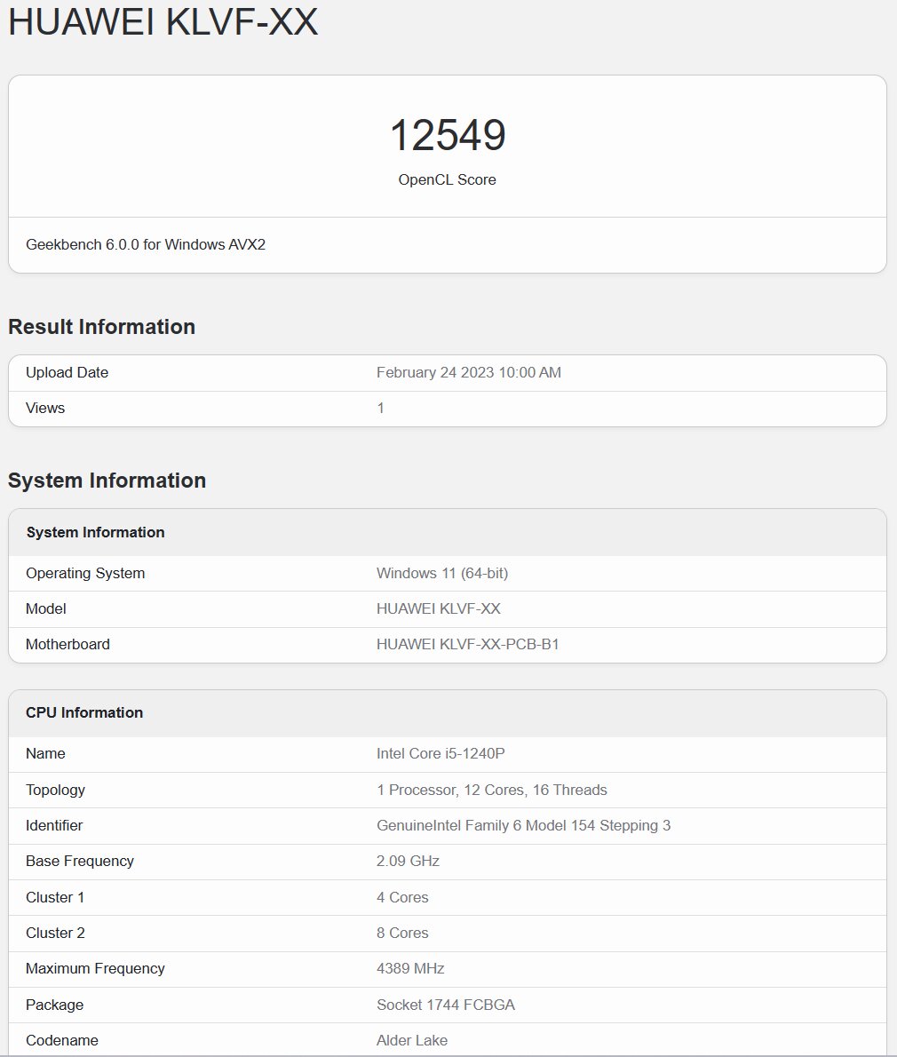Select February 24 2023 10:00 AM value
Screen dimensions: 897x1057
click(x=468, y=373)
